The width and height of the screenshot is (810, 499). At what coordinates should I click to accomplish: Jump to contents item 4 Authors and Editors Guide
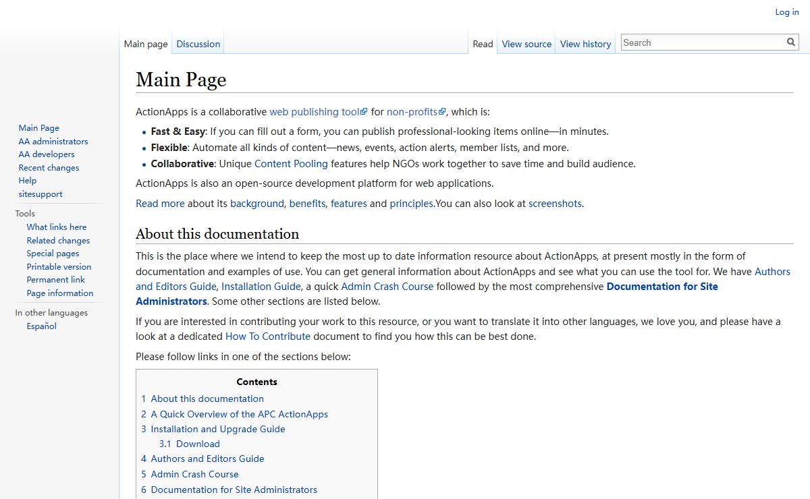[x=202, y=459]
